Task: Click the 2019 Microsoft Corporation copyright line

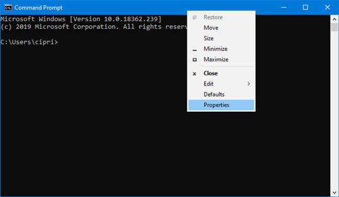Action: 94,27
